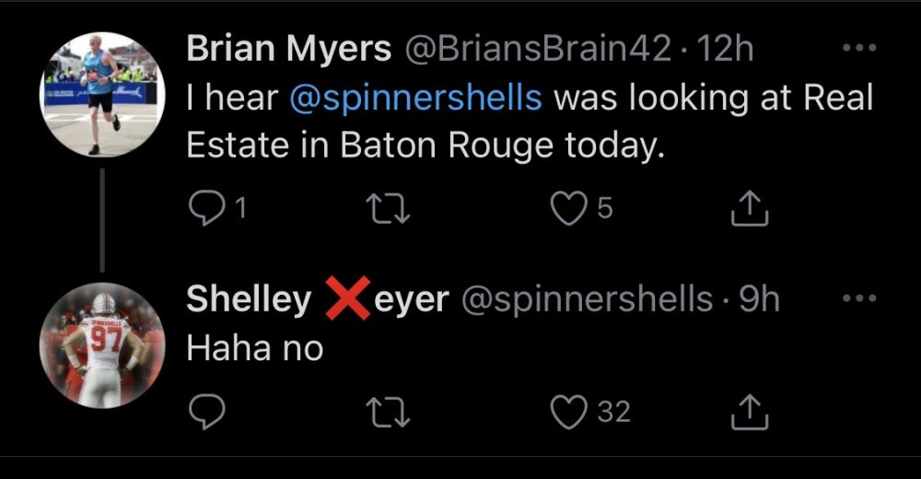Open the 12h timestamp of Brian's tweet
The image size is (921, 479).
point(728,49)
